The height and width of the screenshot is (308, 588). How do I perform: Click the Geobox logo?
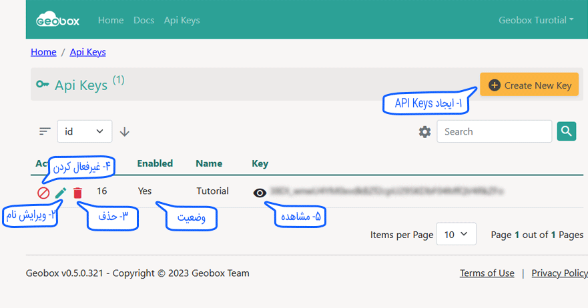pos(57,20)
